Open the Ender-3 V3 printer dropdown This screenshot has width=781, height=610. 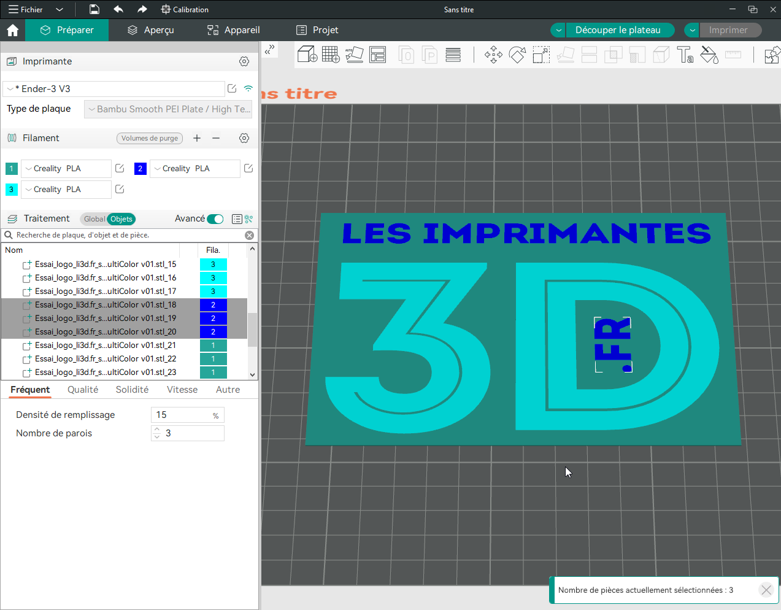point(113,89)
